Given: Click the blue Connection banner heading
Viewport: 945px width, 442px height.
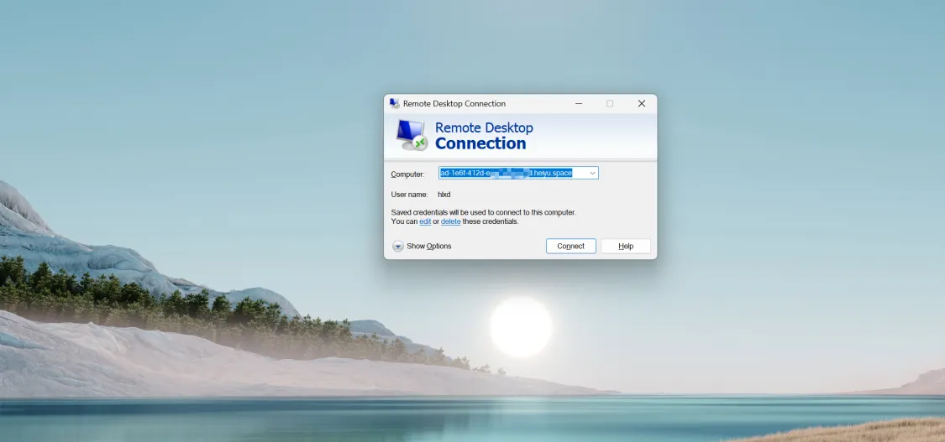Looking at the screenshot, I should [480, 143].
